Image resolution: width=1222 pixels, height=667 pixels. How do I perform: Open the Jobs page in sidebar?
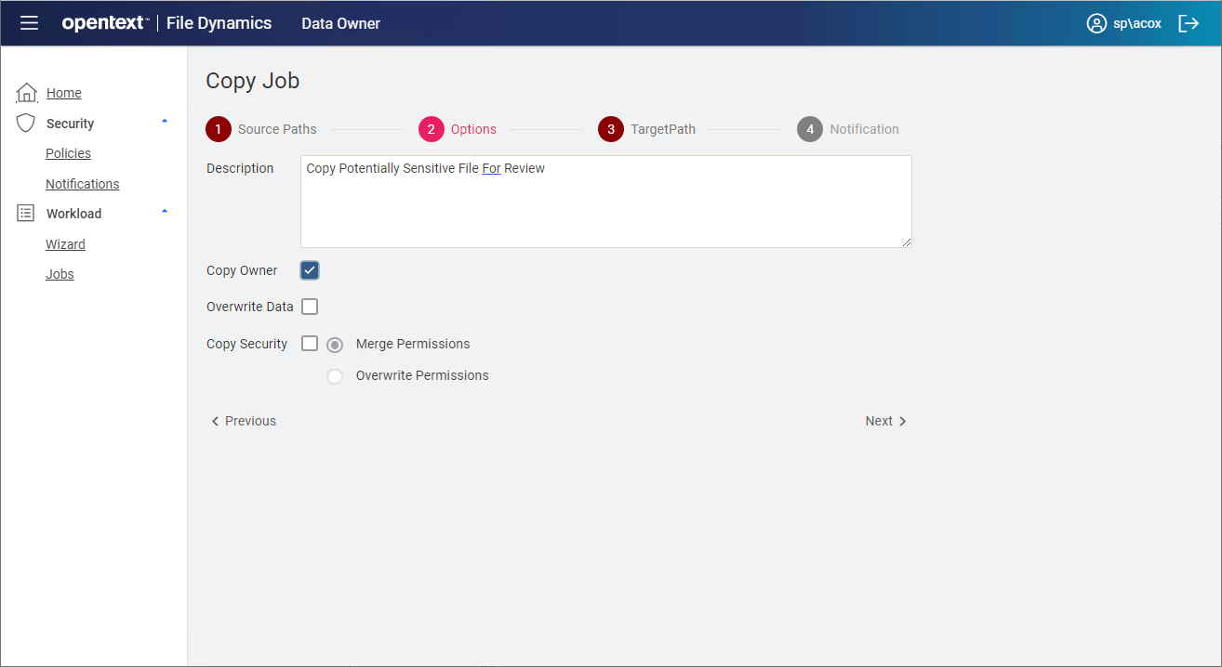click(60, 274)
